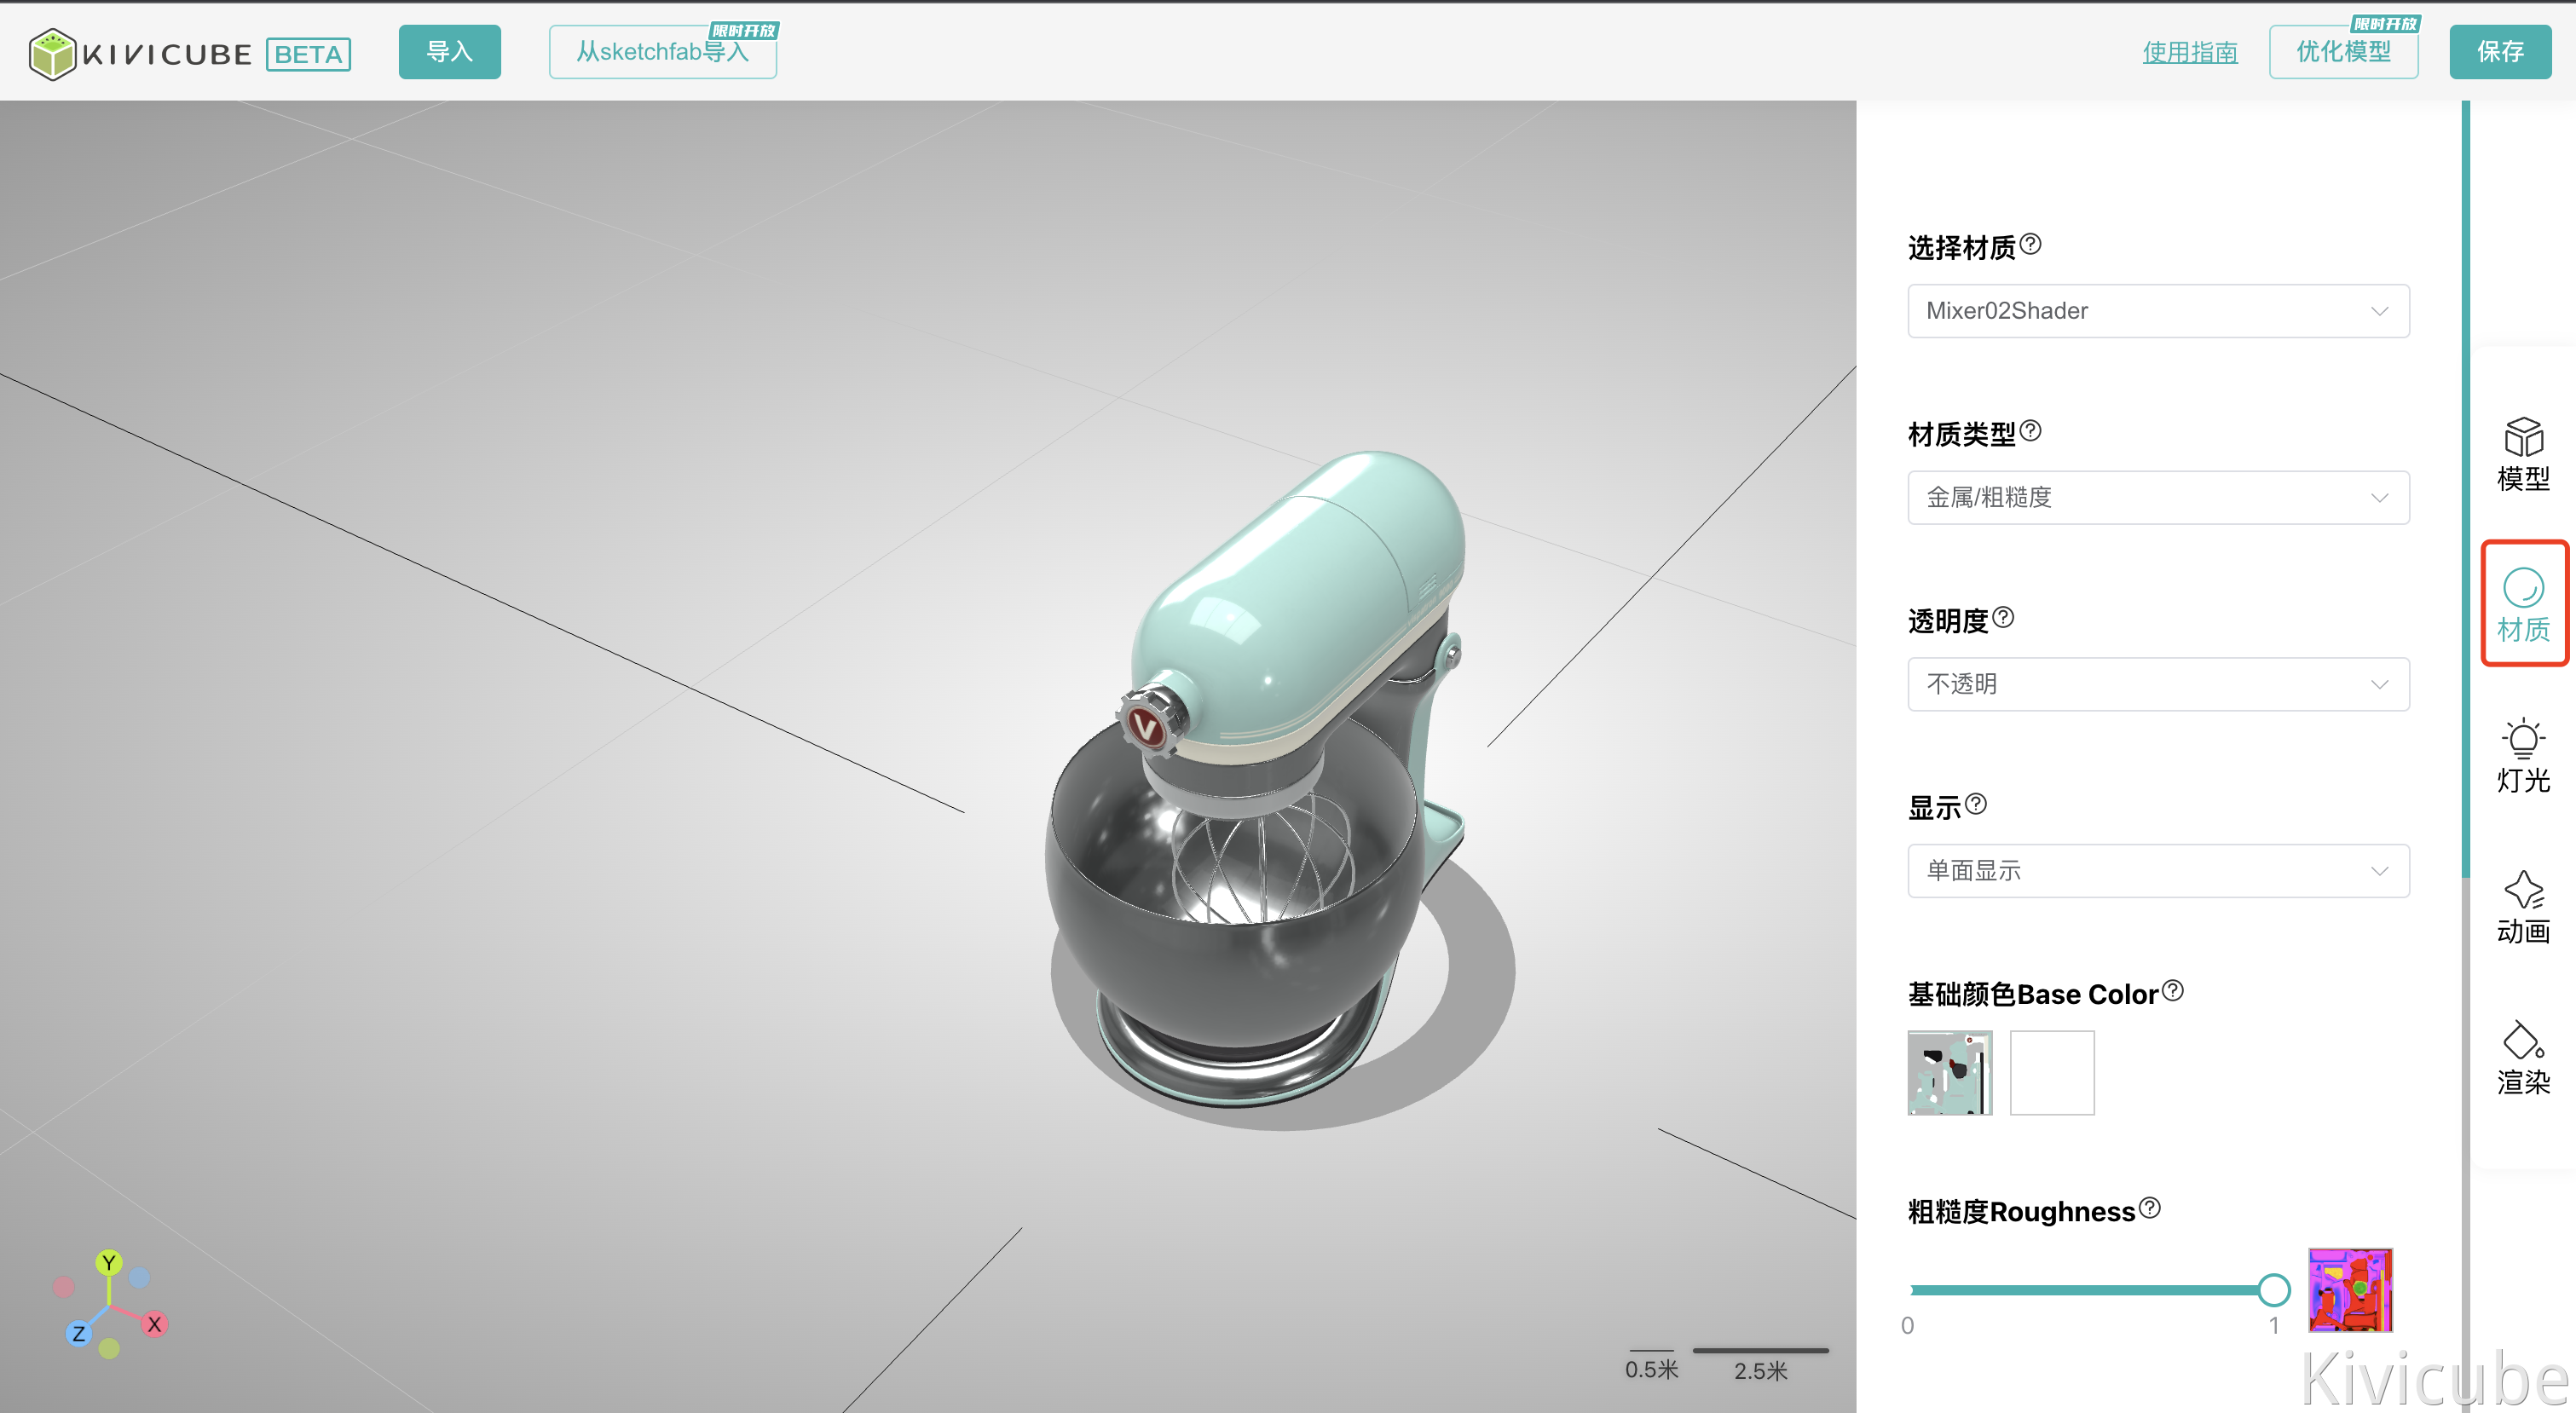This screenshot has width=2576, height=1413.
Task: Select the 材质 (Material) sidebar icon
Action: pyautogui.click(x=2522, y=603)
